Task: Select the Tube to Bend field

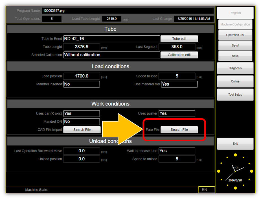Action: [x=112, y=39]
